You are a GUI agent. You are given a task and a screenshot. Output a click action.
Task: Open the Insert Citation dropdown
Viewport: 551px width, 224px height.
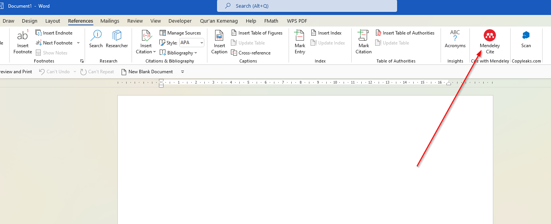point(145,42)
